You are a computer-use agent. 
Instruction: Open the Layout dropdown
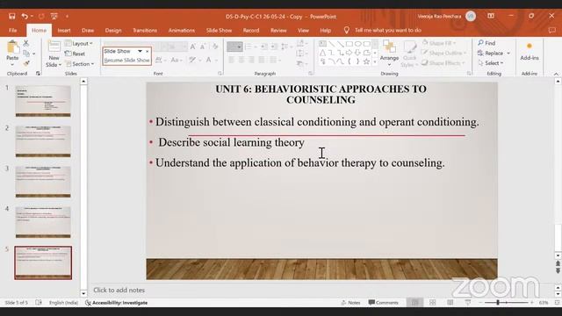(78, 43)
